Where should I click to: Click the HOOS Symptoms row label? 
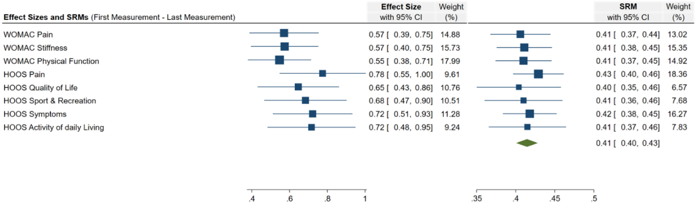(35, 114)
